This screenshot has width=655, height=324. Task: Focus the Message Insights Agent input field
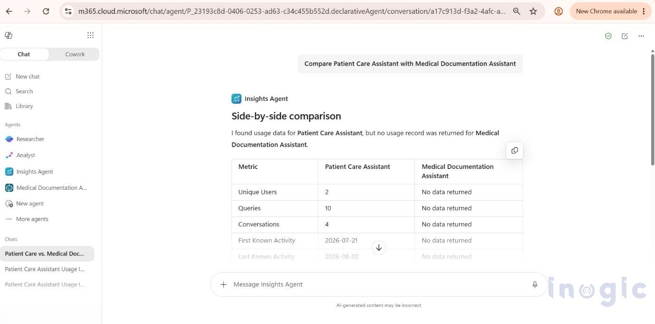pyautogui.click(x=379, y=285)
